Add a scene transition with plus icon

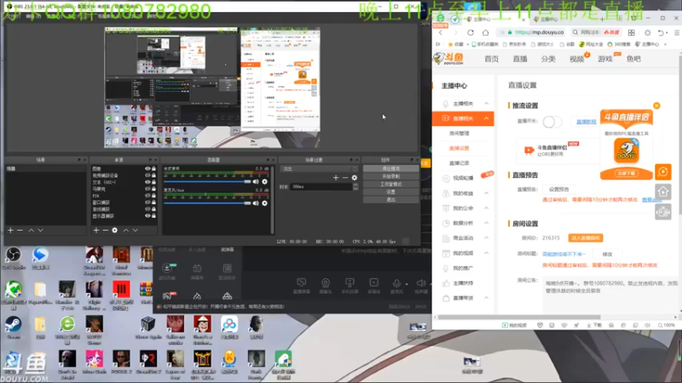(x=335, y=178)
